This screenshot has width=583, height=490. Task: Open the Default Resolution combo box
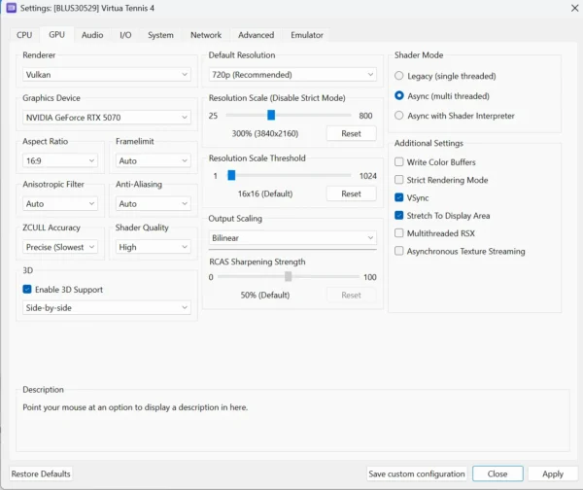coord(292,74)
